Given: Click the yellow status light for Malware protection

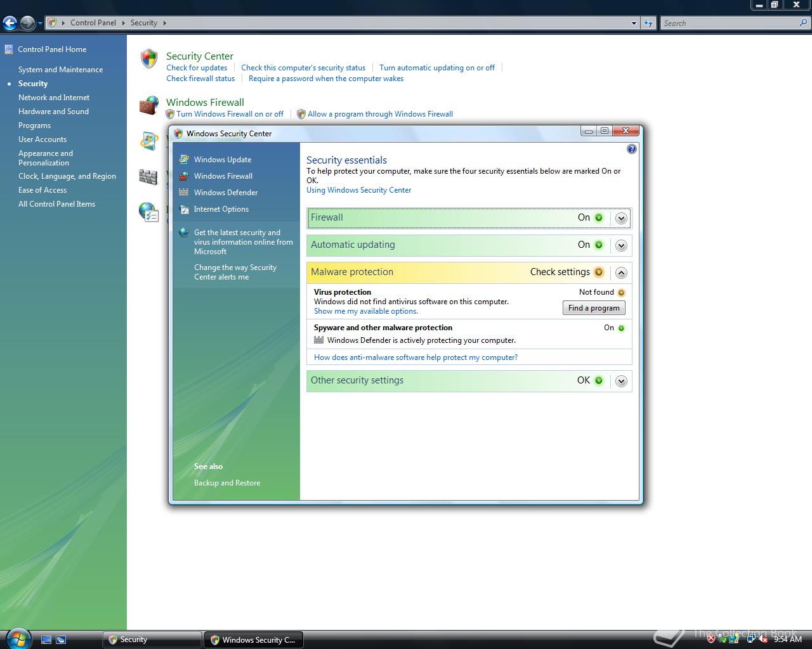Looking at the screenshot, I should point(599,273).
